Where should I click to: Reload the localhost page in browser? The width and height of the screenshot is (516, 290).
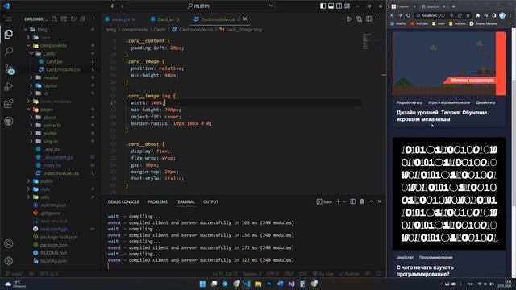(409, 15)
